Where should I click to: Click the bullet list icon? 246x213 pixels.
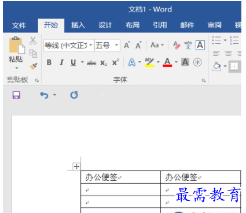[216, 40]
